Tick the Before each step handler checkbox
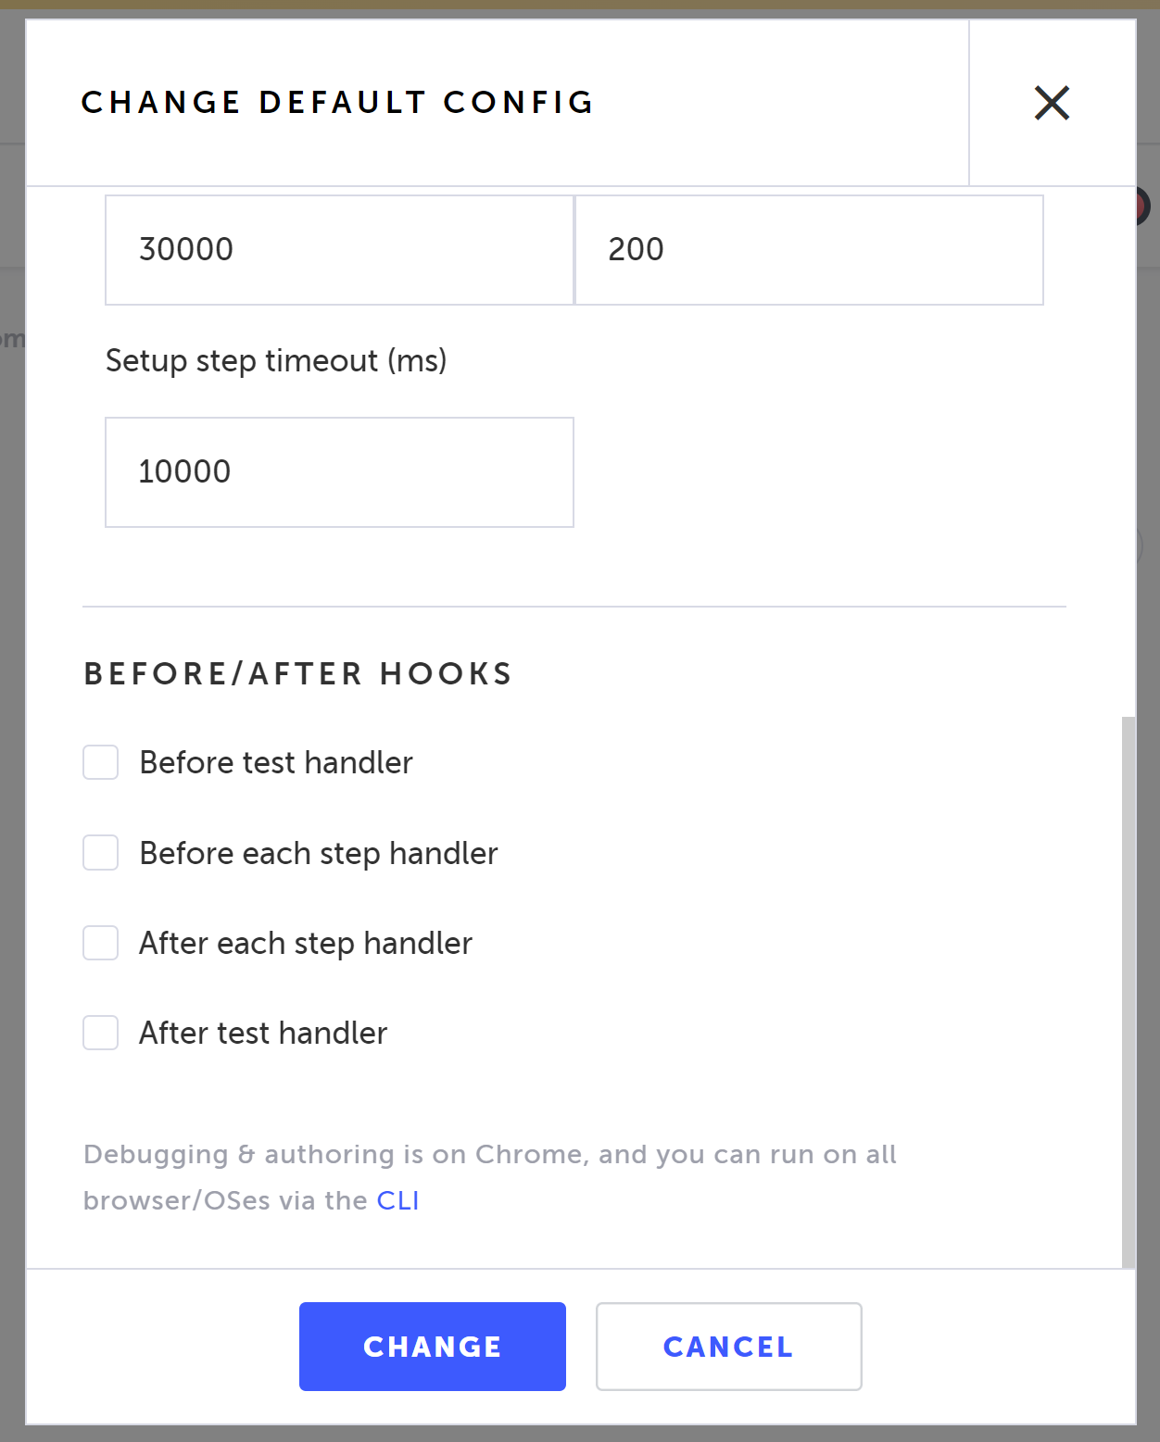Screen dimensions: 1160x1442 click(101, 853)
